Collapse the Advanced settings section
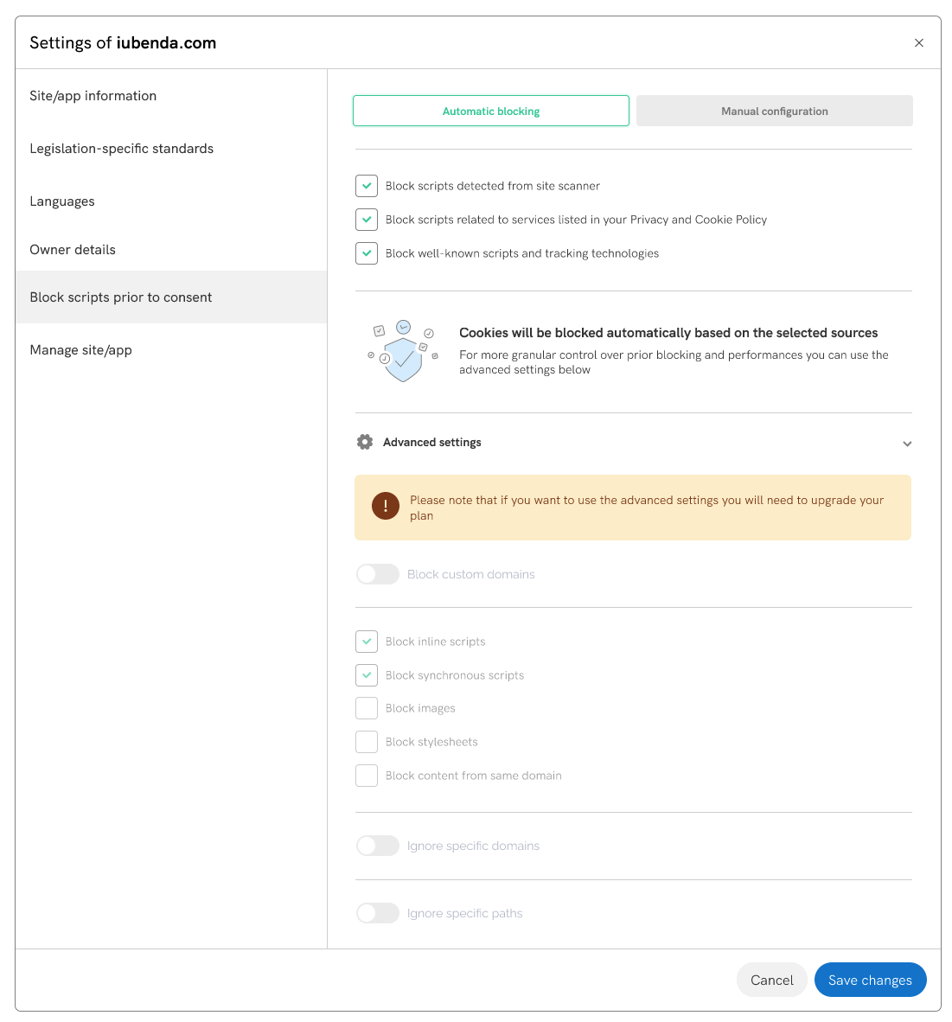 pyautogui.click(x=907, y=443)
